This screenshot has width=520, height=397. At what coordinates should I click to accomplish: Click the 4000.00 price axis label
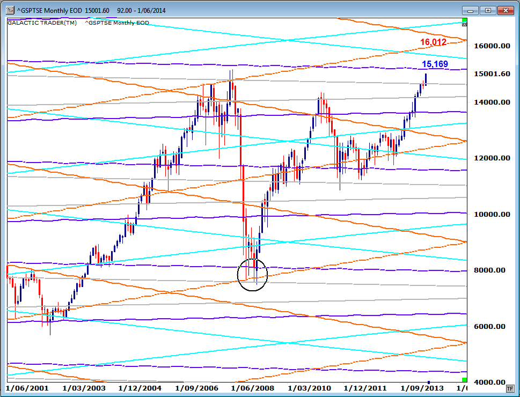click(489, 382)
